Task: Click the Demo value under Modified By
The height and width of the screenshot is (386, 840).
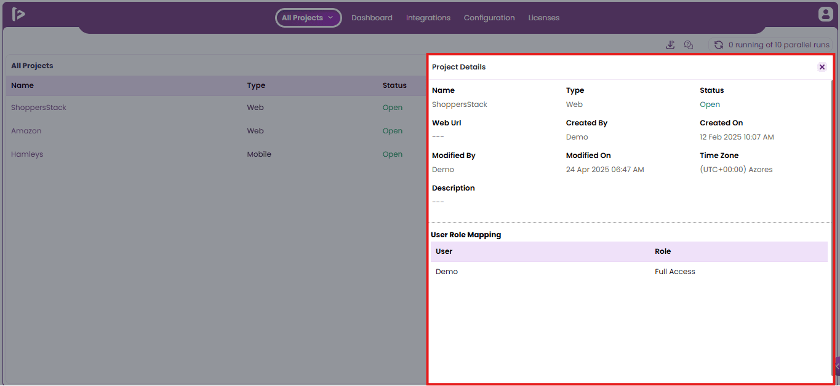Action: (443, 170)
